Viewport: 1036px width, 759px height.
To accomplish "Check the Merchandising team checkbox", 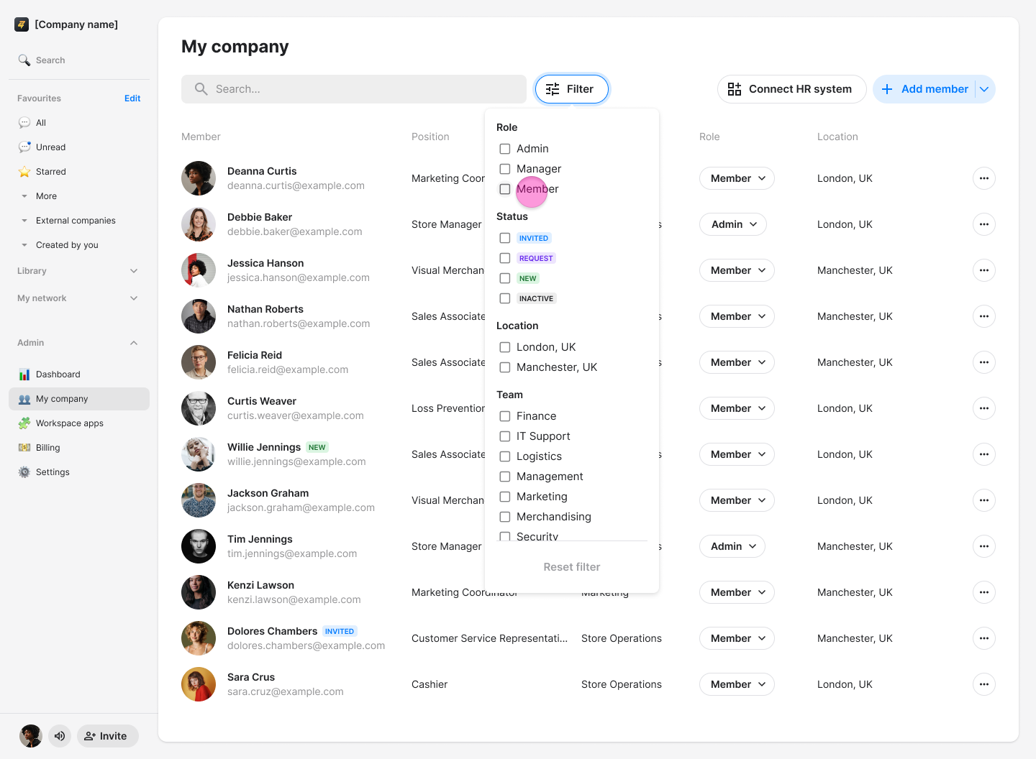I will [505, 517].
